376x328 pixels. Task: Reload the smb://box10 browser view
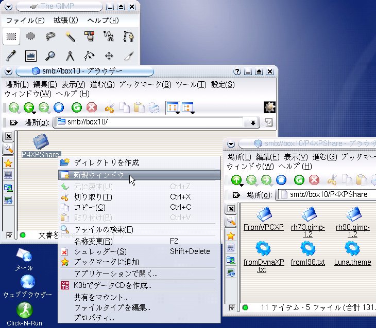pyautogui.click(x=77, y=107)
